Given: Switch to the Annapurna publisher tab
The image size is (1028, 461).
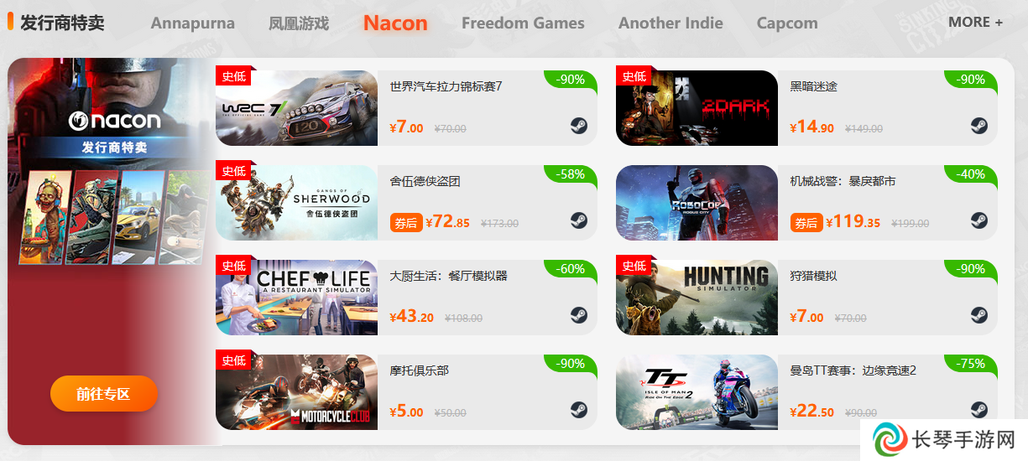Looking at the screenshot, I should pyautogui.click(x=193, y=23).
